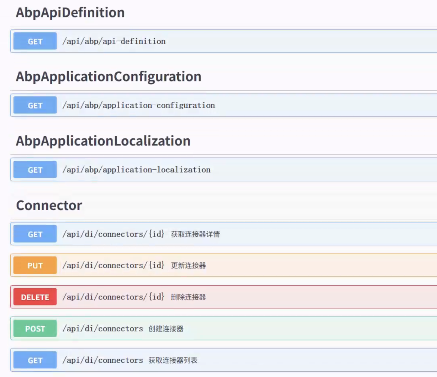
Task: Click the 删除连接器 description text
Action: click(x=188, y=297)
